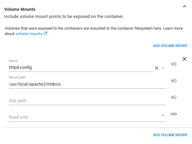Open the Read only select field
192x144 pixels.
click(x=84, y=117)
